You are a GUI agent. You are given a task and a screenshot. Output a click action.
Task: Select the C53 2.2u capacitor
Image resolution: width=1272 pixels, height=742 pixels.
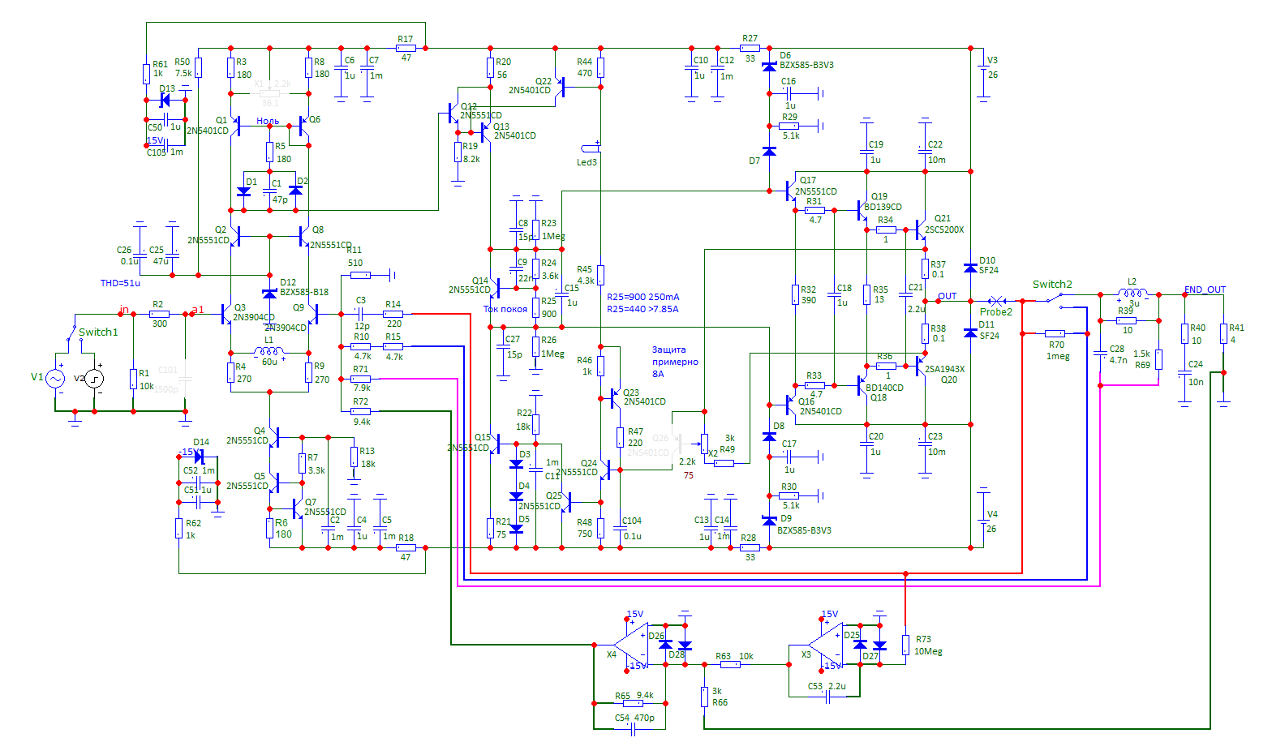829,697
